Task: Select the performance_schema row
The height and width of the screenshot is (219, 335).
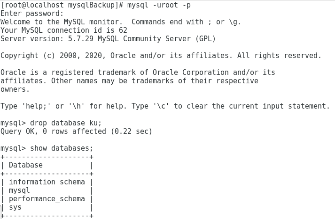Action: pos(47,199)
